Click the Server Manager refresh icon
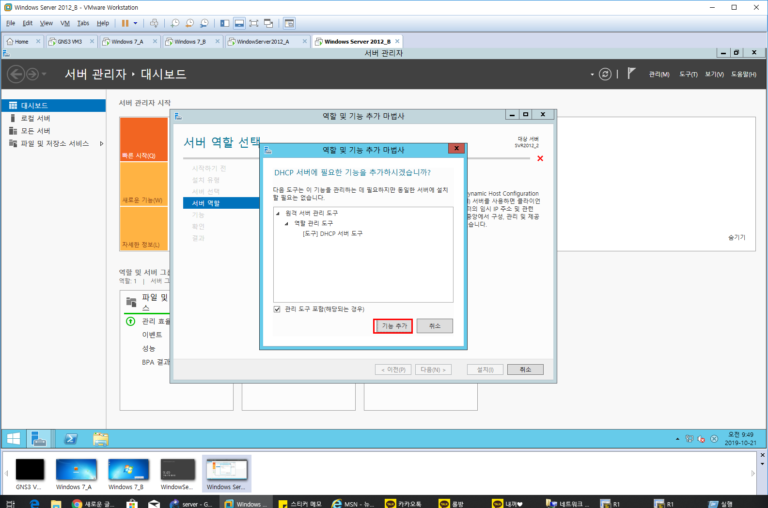Viewport: 768px width, 508px height. tap(605, 74)
